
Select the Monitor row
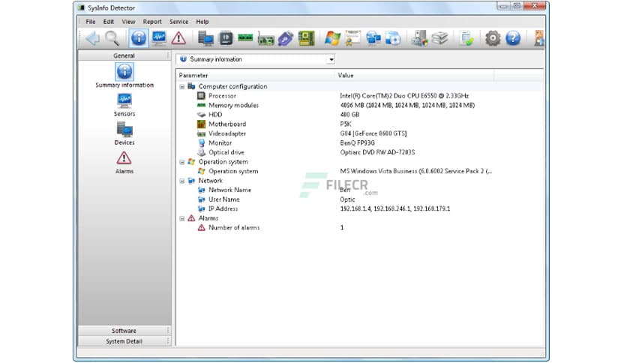pyautogui.click(x=359, y=143)
